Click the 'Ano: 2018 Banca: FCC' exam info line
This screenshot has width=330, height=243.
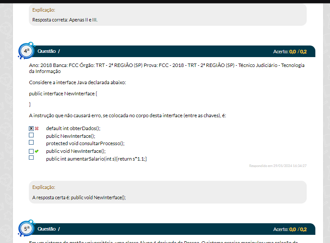[166, 68]
